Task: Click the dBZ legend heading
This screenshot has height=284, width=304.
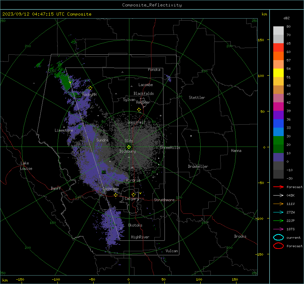Action: [x=286, y=18]
